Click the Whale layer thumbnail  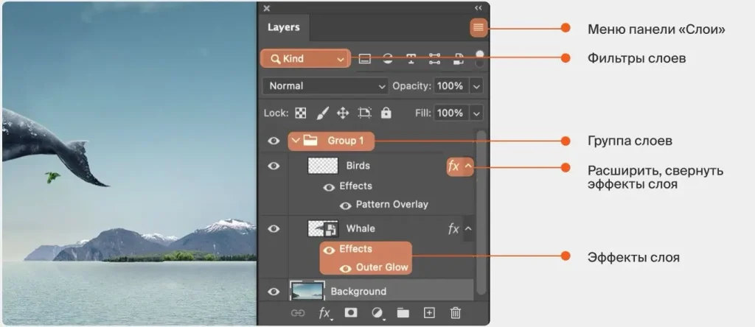[322, 228]
